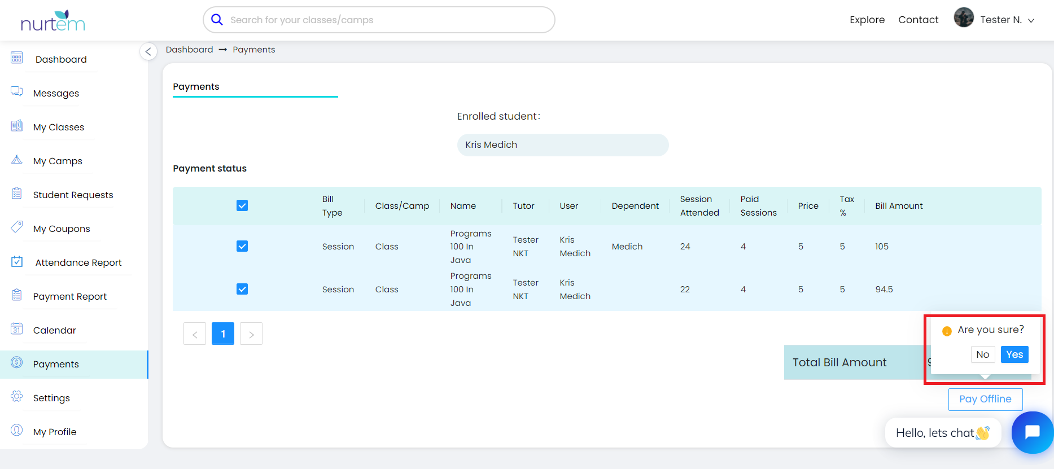Open Messages via its chat icon
Viewport: 1054px width, 469px height.
pyautogui.click(x=17, y=92)
